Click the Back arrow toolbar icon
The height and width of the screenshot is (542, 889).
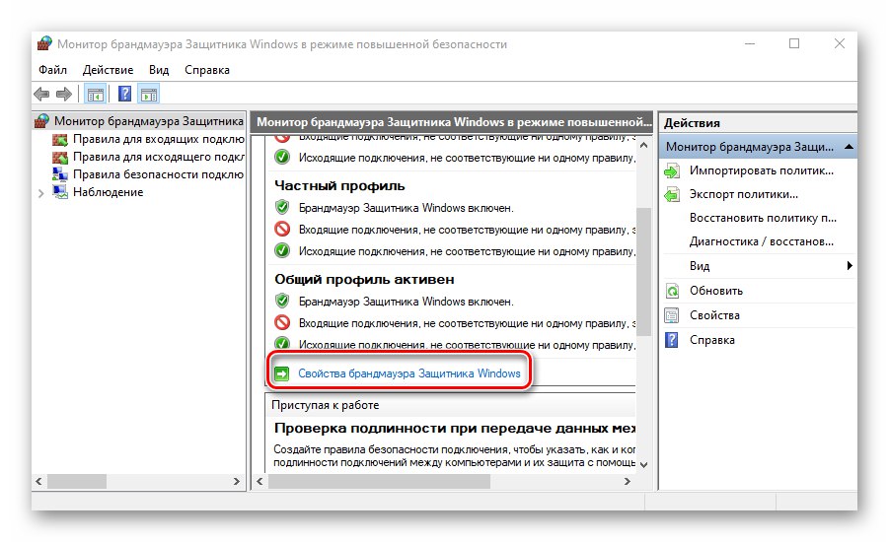click(x=41, y=94)
